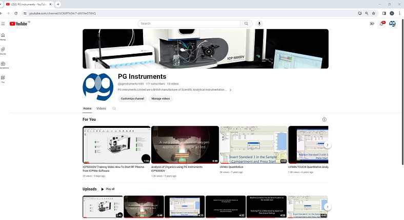This screenshot has width=404, height=220.
Task: Open Uploads thumbnail lasting 4:32
Action: (x=226, y=207)
